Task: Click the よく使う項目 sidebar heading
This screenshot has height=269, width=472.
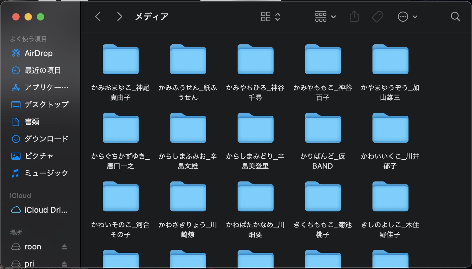Action: point(28,39)
